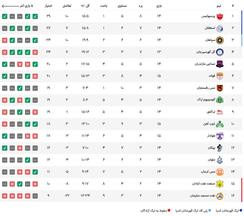Open the پرسپولیس team name link
The image size is (244, 216).
208,16
